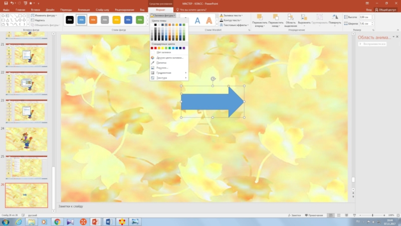Click Примечания comments button in status bar

tap(314, 215)
